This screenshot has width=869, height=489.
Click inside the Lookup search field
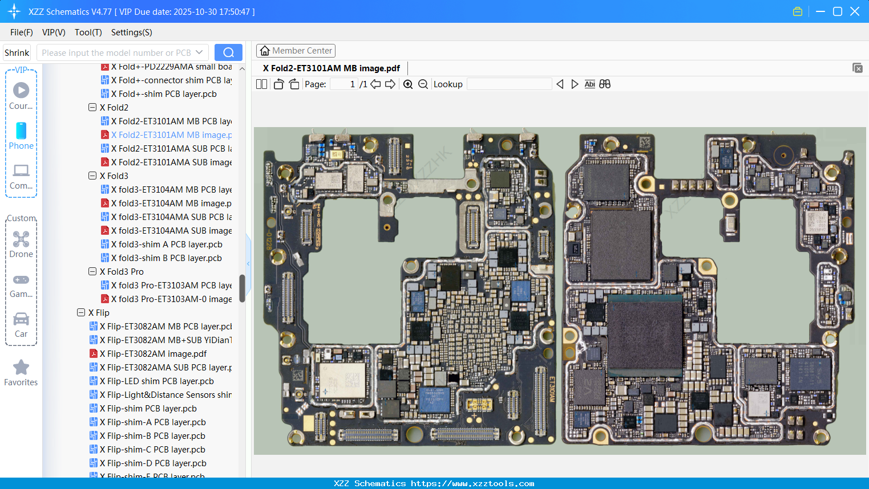tap(508, 84)
